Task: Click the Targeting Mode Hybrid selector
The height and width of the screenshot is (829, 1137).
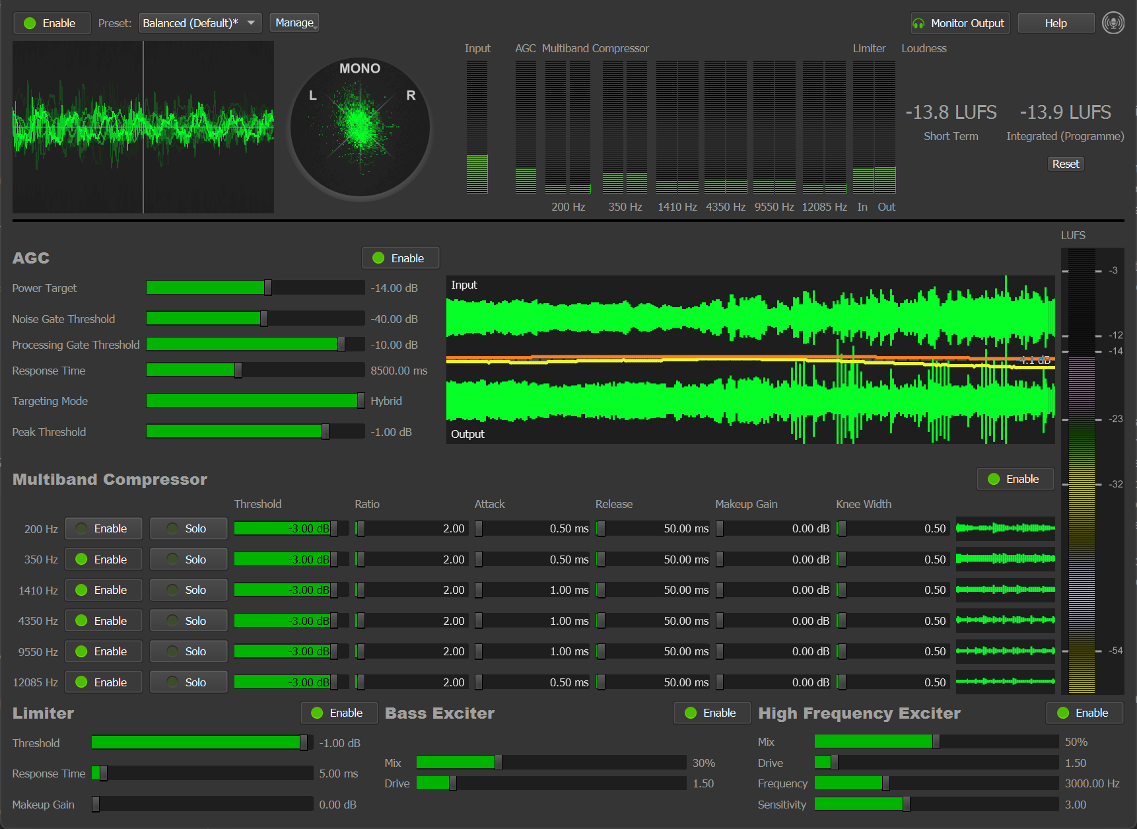Action: (x=255, y=401)
